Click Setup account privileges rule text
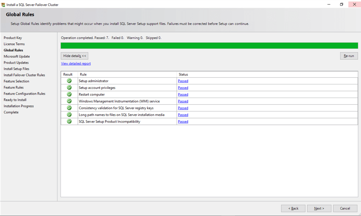 click(97, 88)
